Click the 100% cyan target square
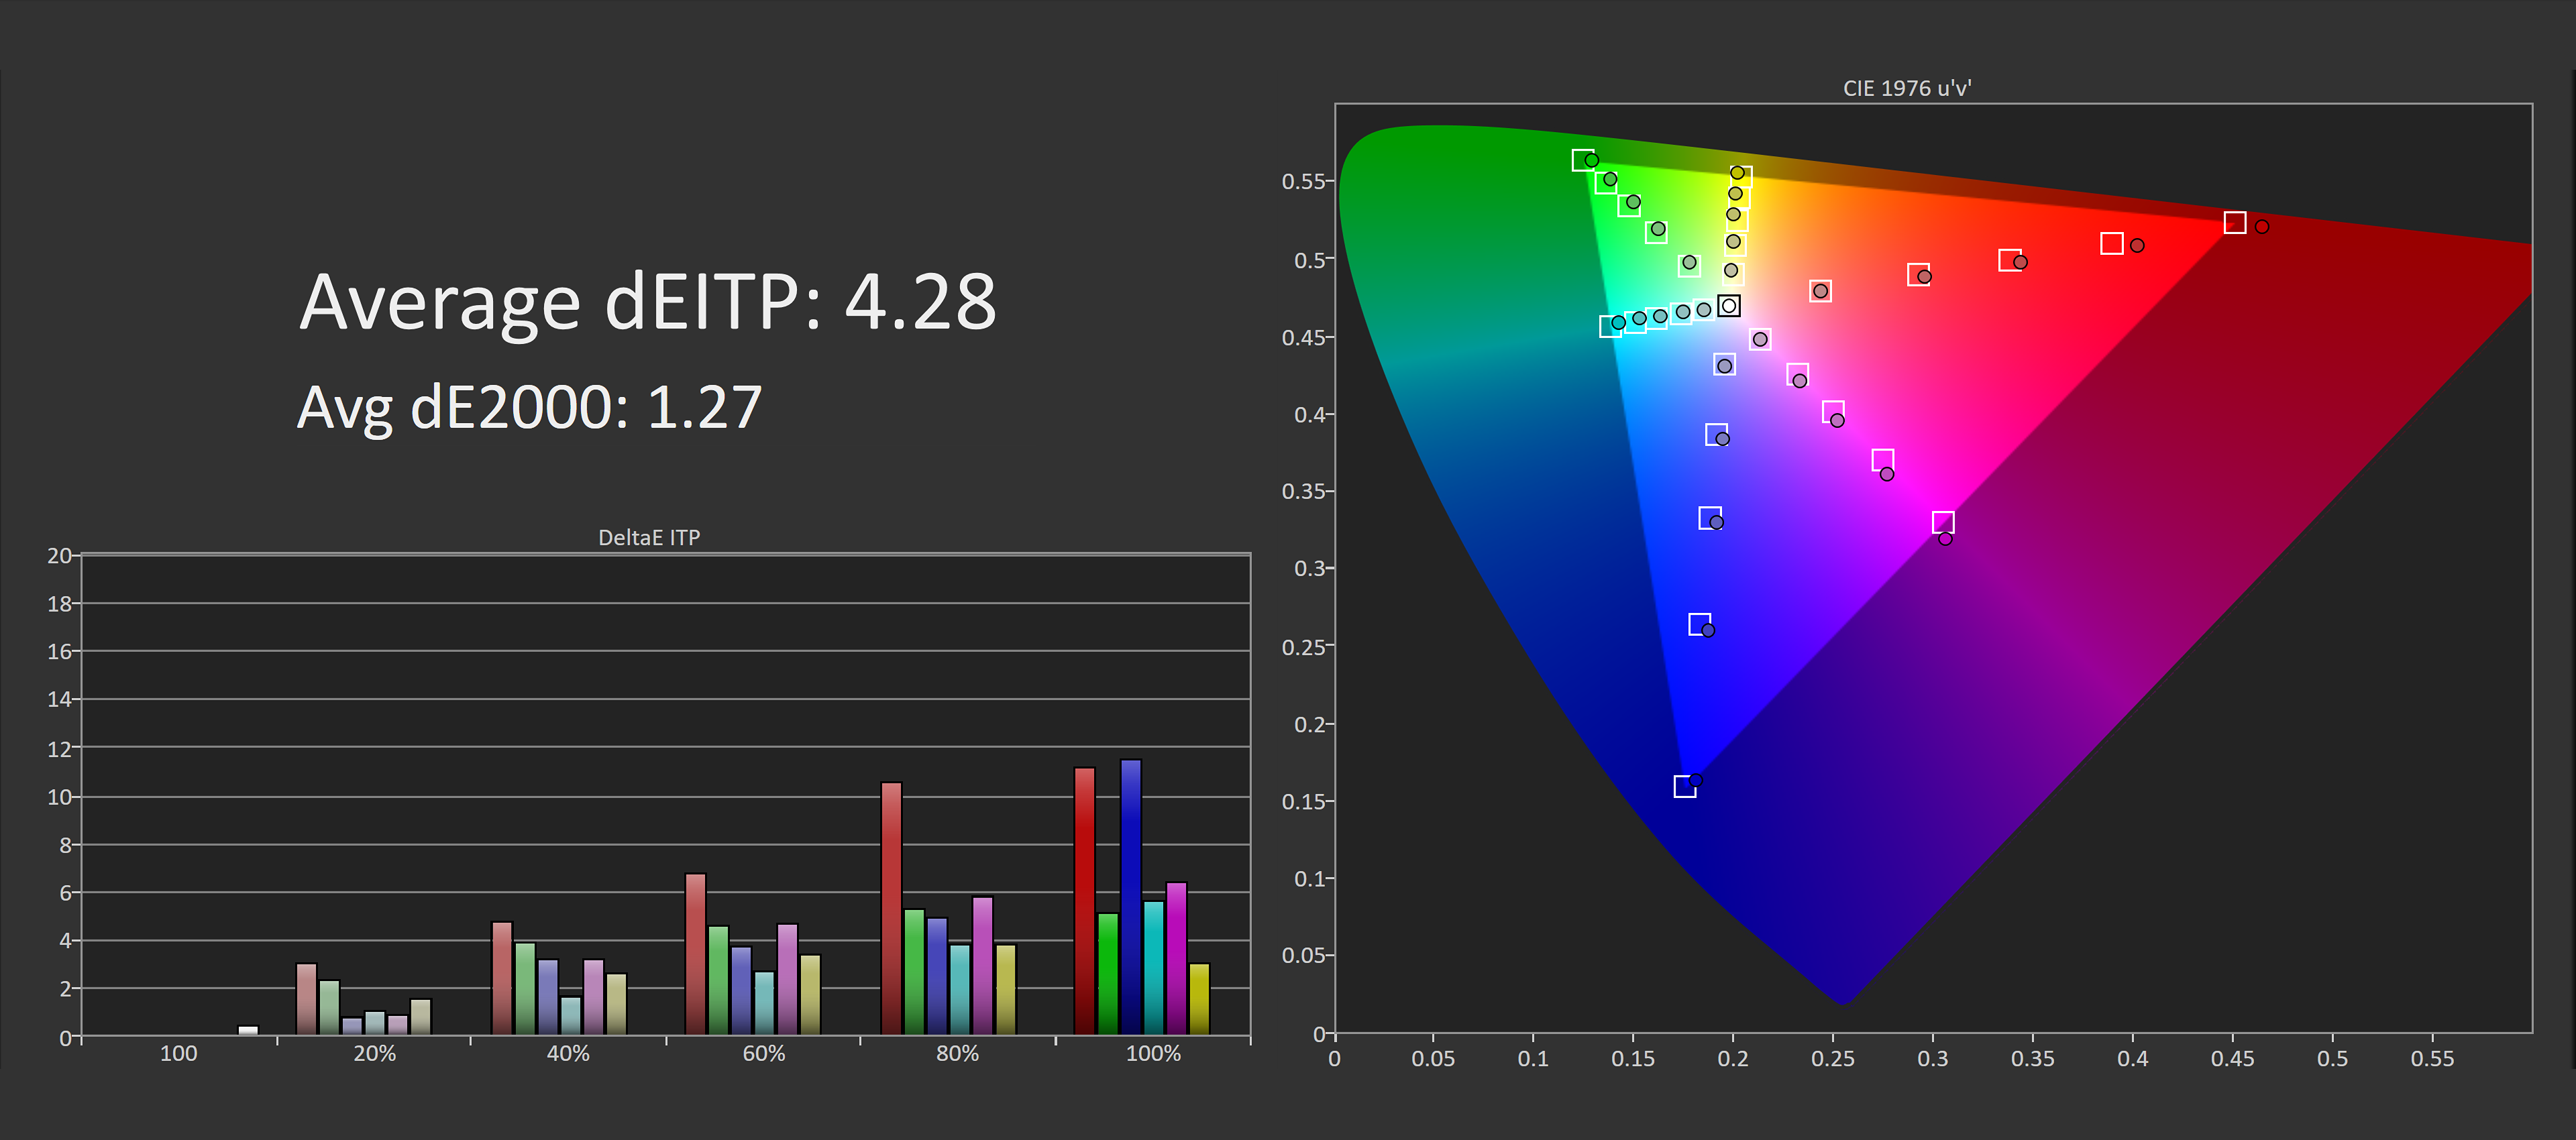Screen dimensions: 2576x1140 tap(1610, 326)
